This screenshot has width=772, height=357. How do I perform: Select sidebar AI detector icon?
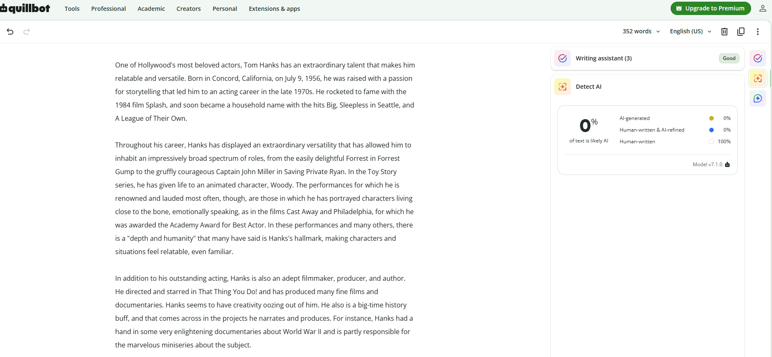coord(758,78)
